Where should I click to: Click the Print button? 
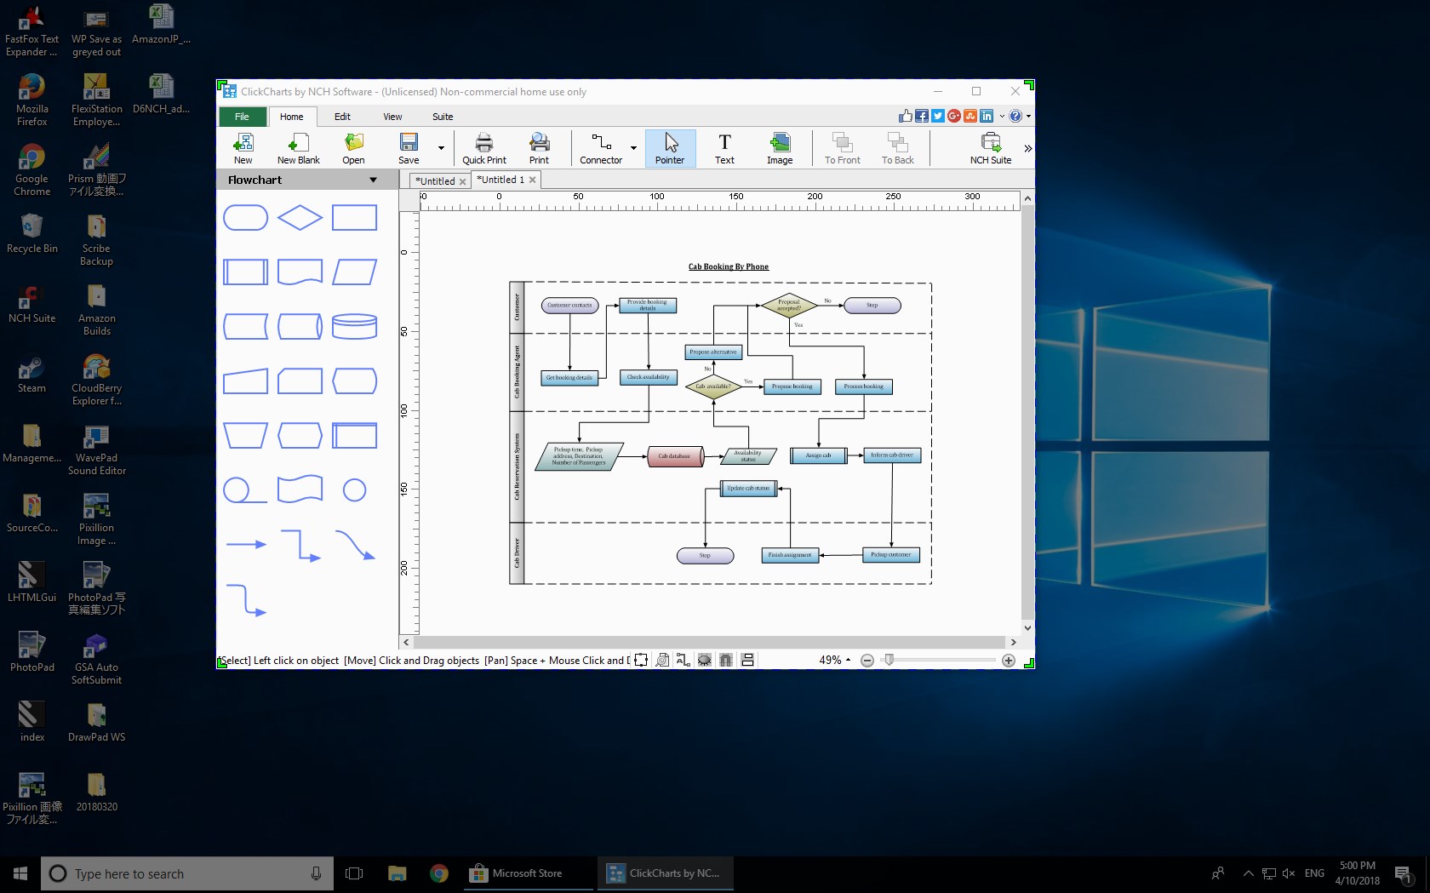[x=539, y=148]
